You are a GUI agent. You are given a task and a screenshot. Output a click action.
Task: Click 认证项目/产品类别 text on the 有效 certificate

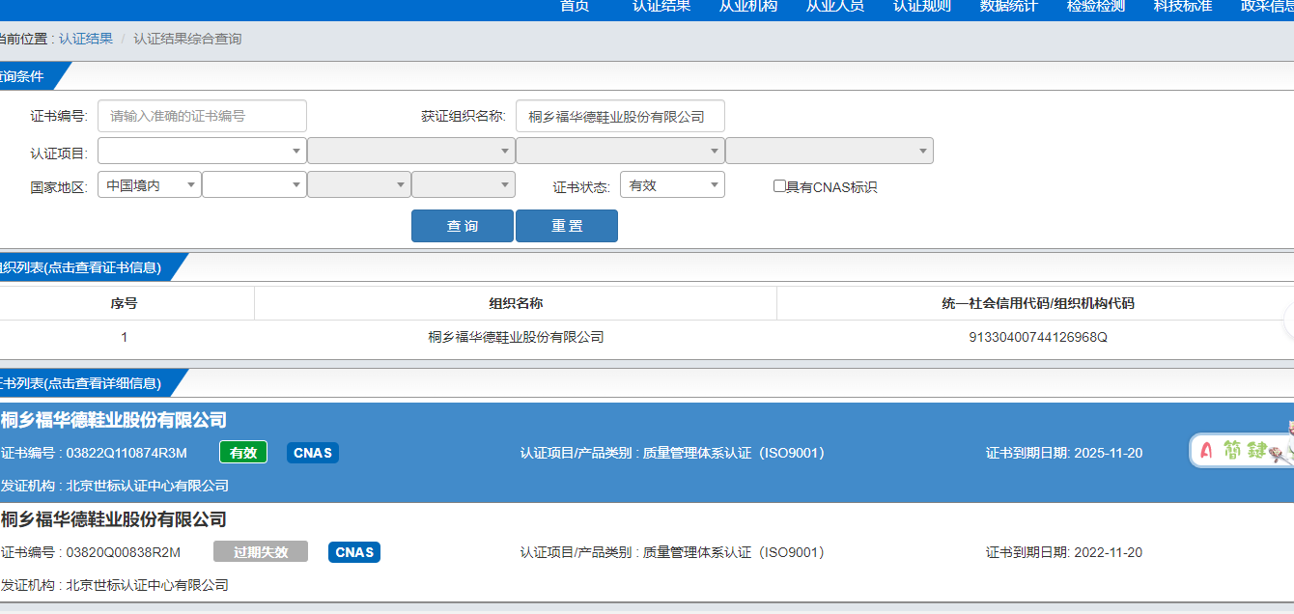point(673,453)
